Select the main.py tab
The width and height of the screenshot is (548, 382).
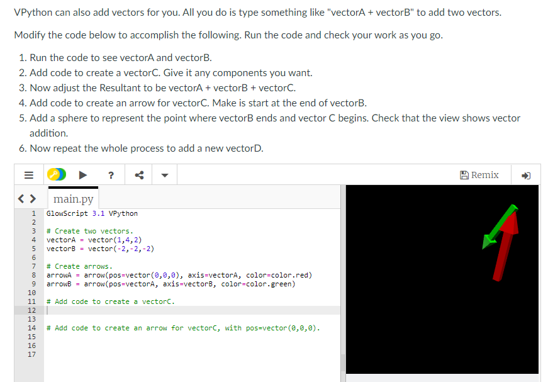pyautogui.click(x=73, y=198)
